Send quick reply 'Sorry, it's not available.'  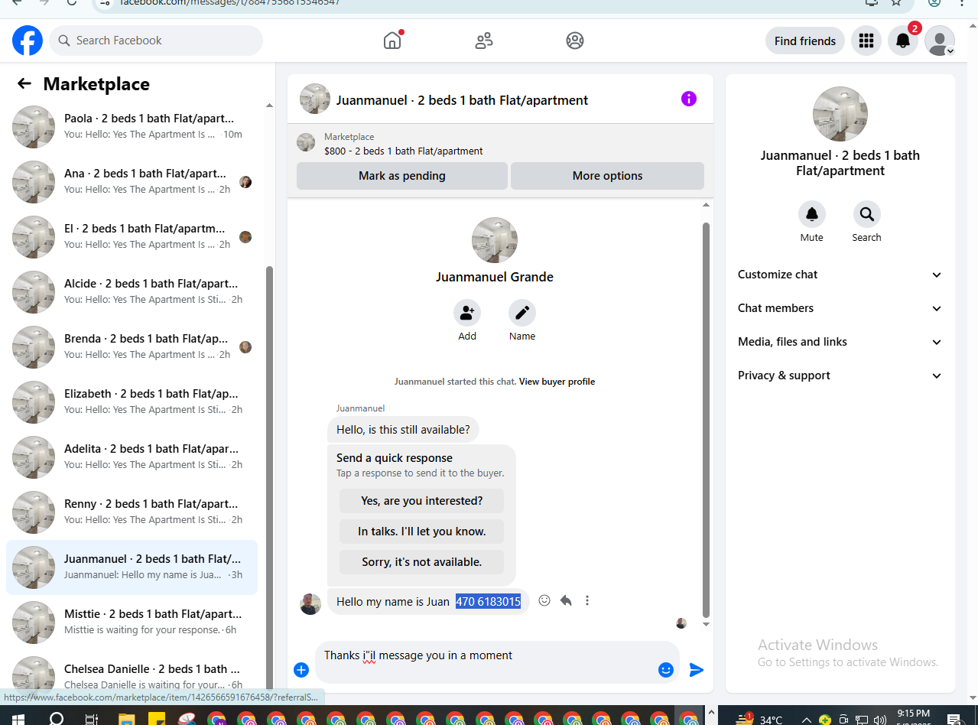point(421,562)
